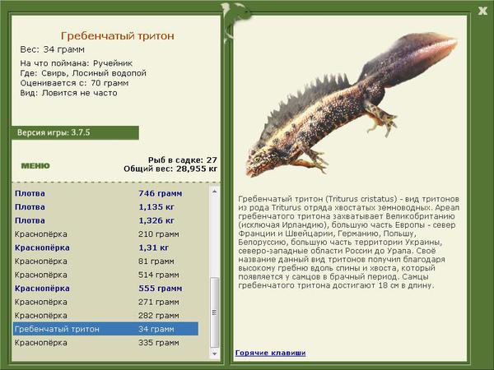Click the Рыб в садке: 27 text
Viewport: 494px width, 370px height.
point(183,160)
